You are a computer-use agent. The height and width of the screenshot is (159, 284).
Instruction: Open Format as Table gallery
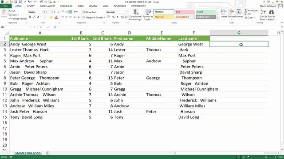tap(148, 15)
